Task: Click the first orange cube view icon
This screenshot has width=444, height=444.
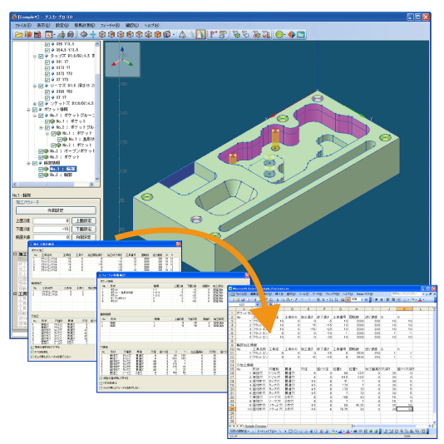Action: coord(102,35)
